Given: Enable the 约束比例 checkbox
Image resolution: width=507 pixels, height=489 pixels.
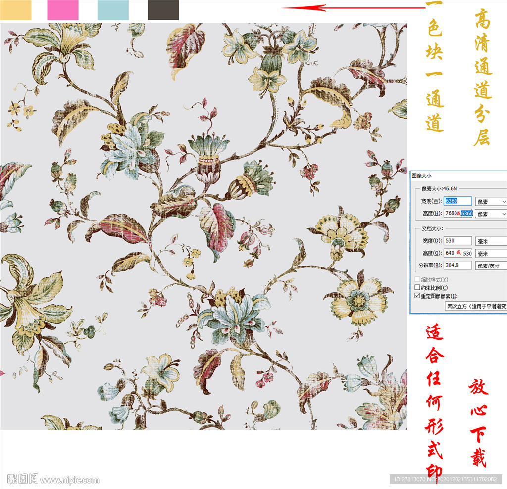Looking at the screenshot, I should [417, 287].
